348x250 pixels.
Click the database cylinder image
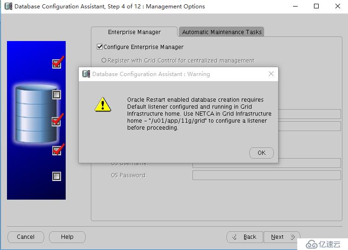point(35,114)
